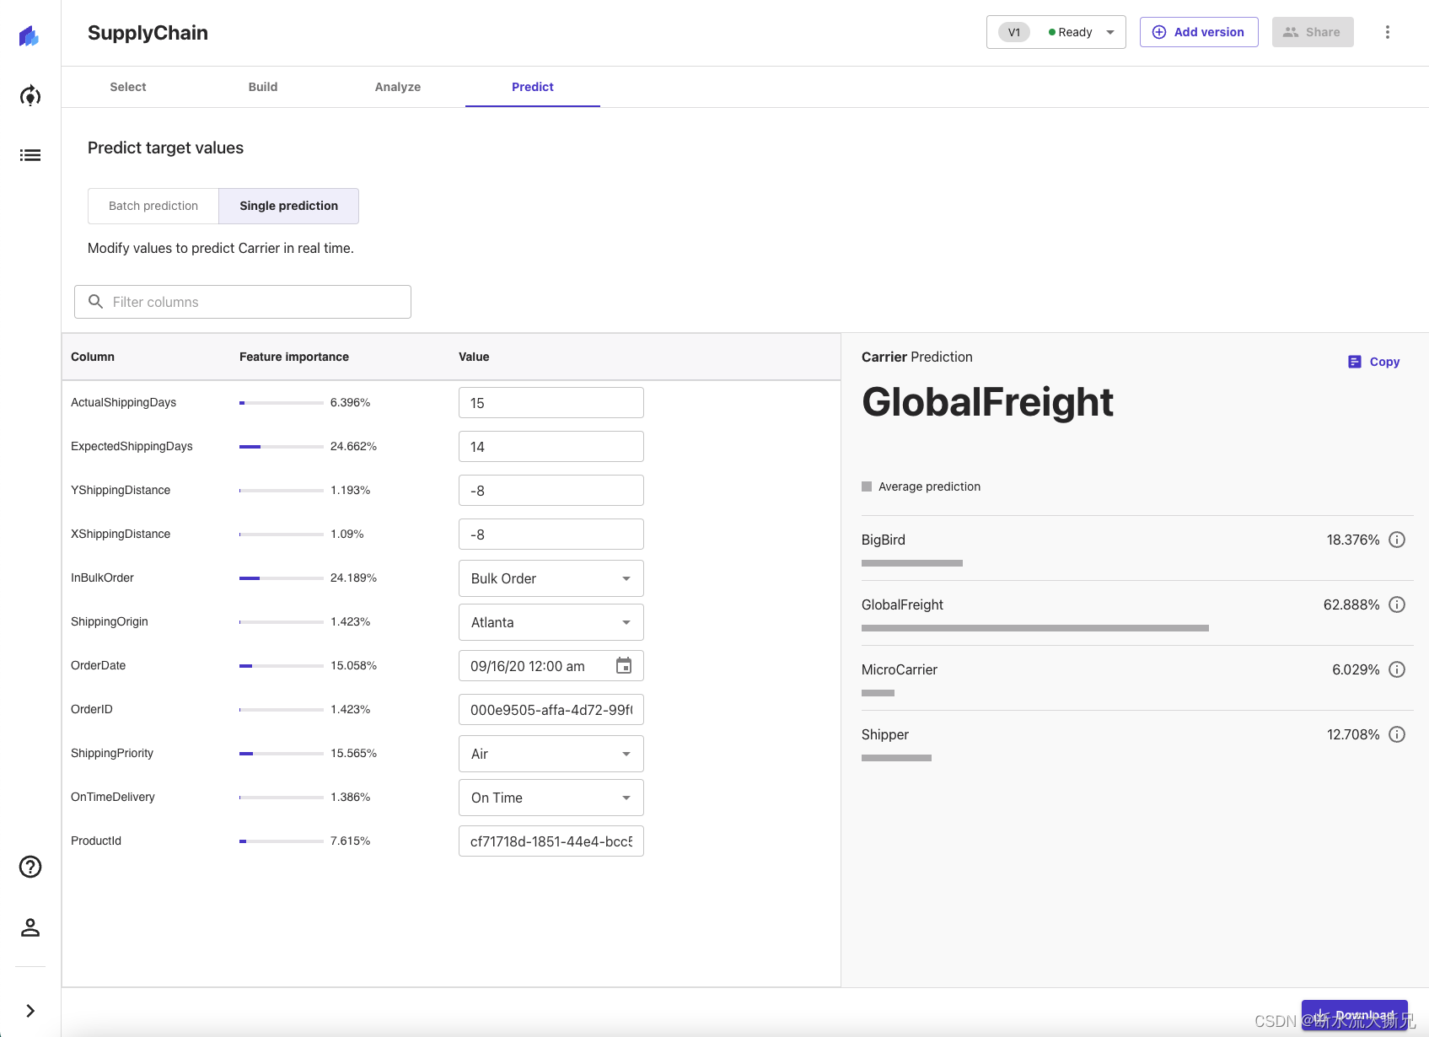Click the GlobalFreight probability bar
Image resolution: width=1429 pixels, height=1037 pixels.
(1035, 628)
